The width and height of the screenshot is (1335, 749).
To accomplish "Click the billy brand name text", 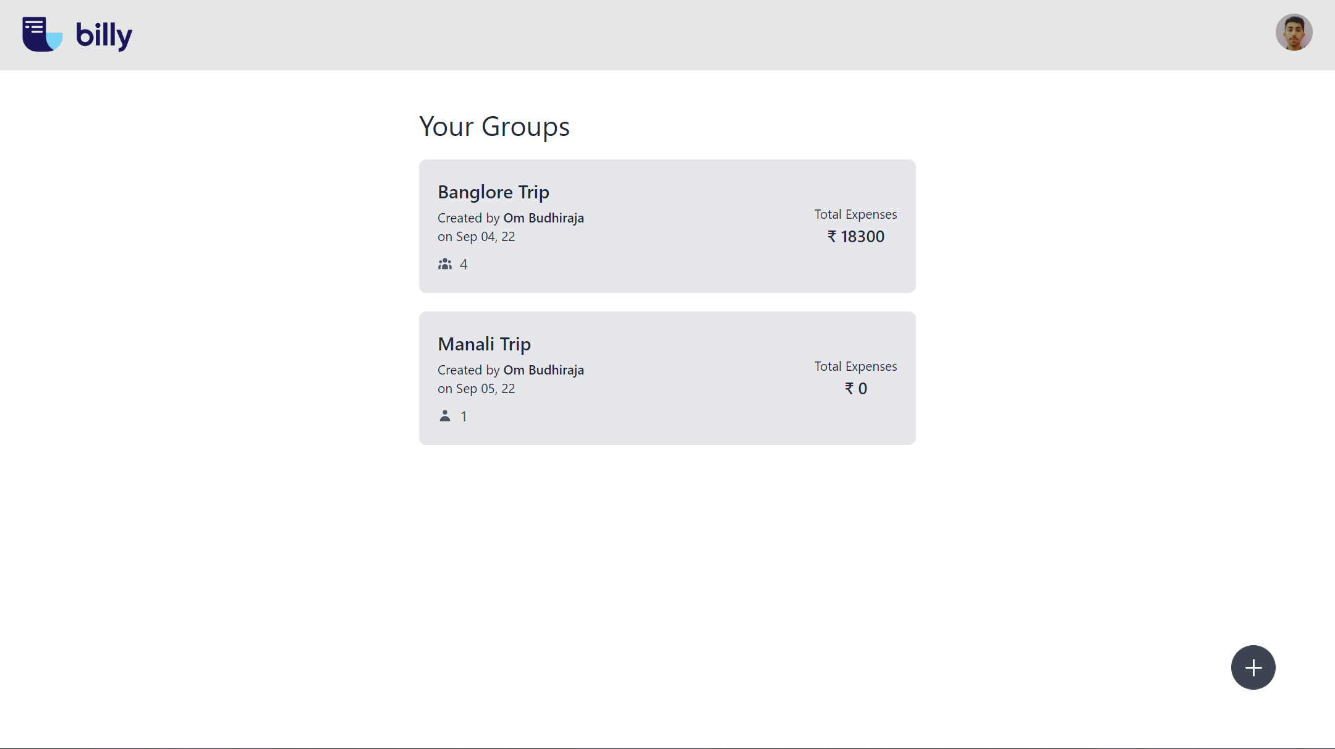I will click(x=104, y=35).
